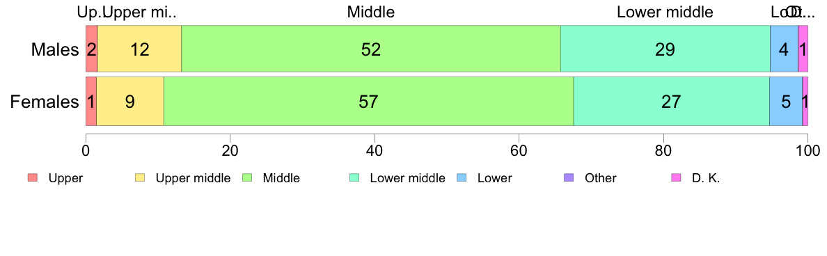Select the Males Upper middle segment 12
Screen dimensions: 827x256
[140, 49]
